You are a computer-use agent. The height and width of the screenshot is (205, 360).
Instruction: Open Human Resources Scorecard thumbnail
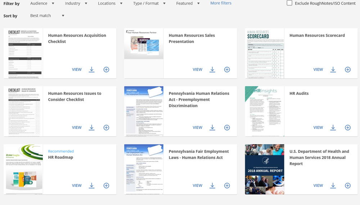[265, 53]
